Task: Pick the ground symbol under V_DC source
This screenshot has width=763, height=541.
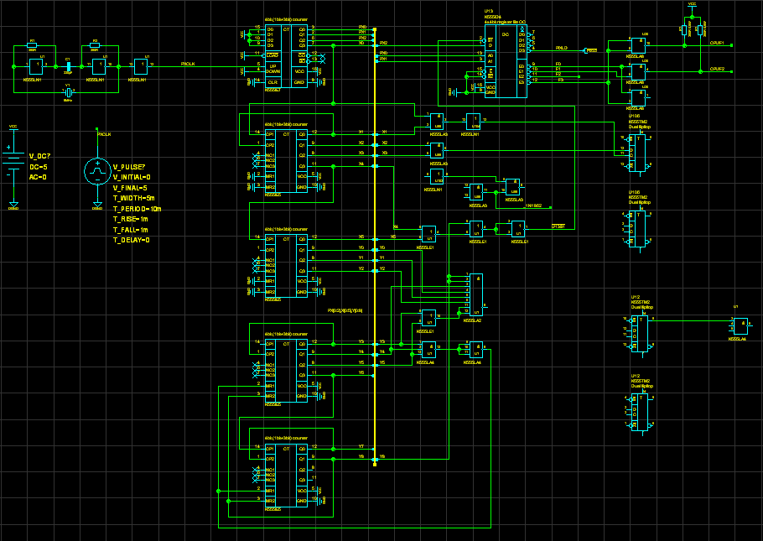Action: [x=13, y=205]
